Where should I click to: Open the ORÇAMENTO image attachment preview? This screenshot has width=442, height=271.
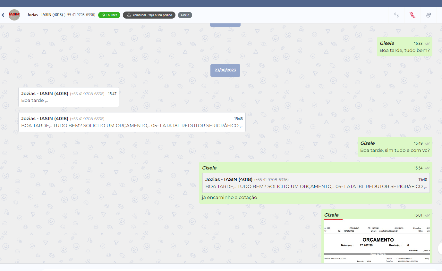pyautogui.click(x=377, y=241)
